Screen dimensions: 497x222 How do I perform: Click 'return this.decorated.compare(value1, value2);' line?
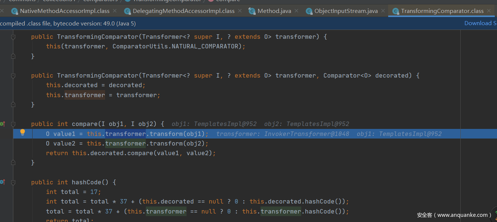pos(131,153)
